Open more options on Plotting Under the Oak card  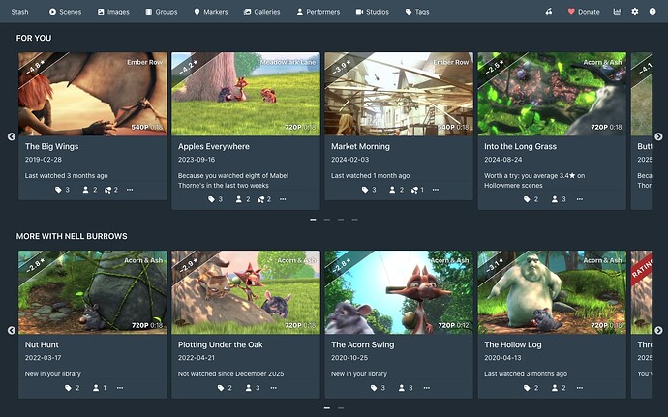(x=273, y=388)
